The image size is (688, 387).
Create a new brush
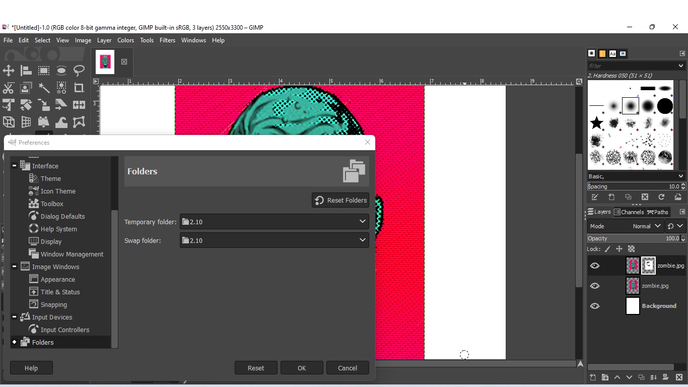611,197
